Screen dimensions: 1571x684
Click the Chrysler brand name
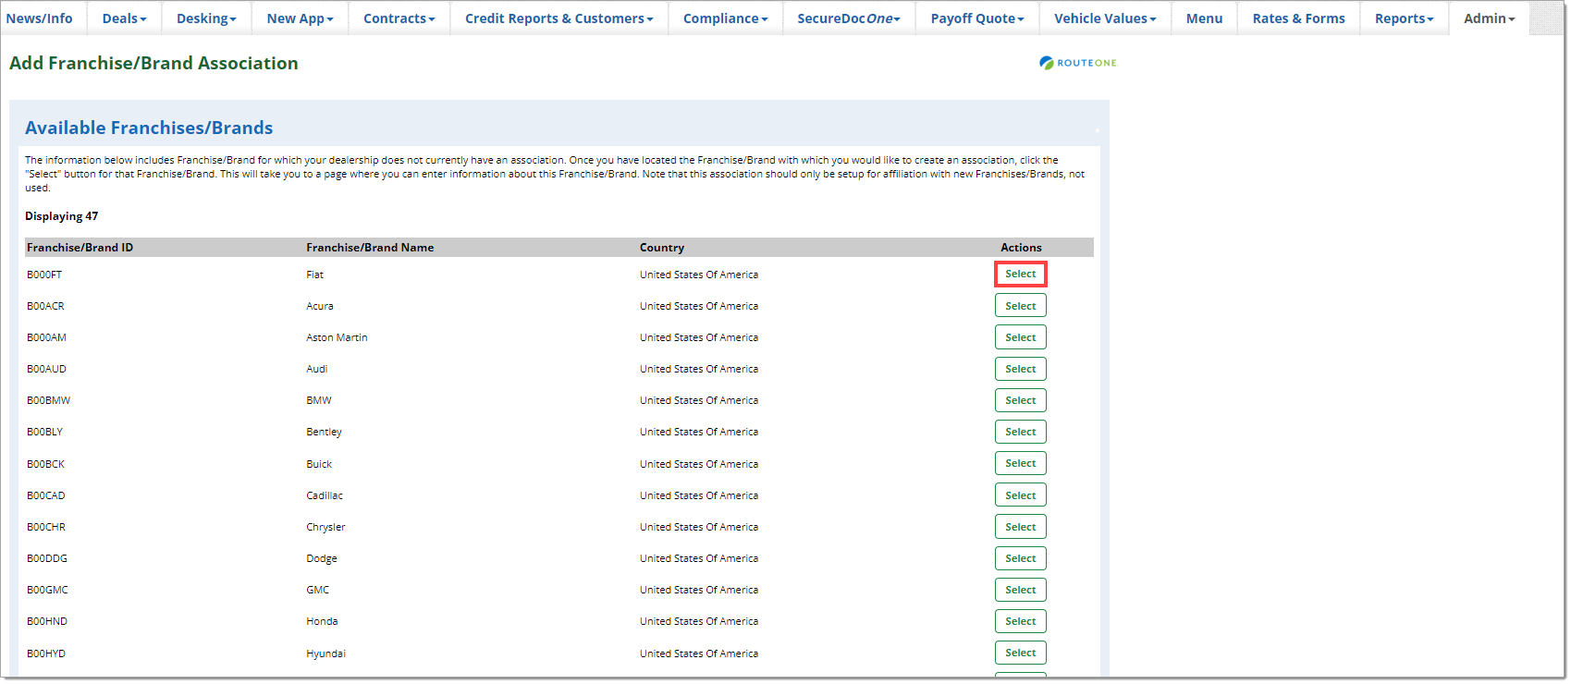(325, 527)
